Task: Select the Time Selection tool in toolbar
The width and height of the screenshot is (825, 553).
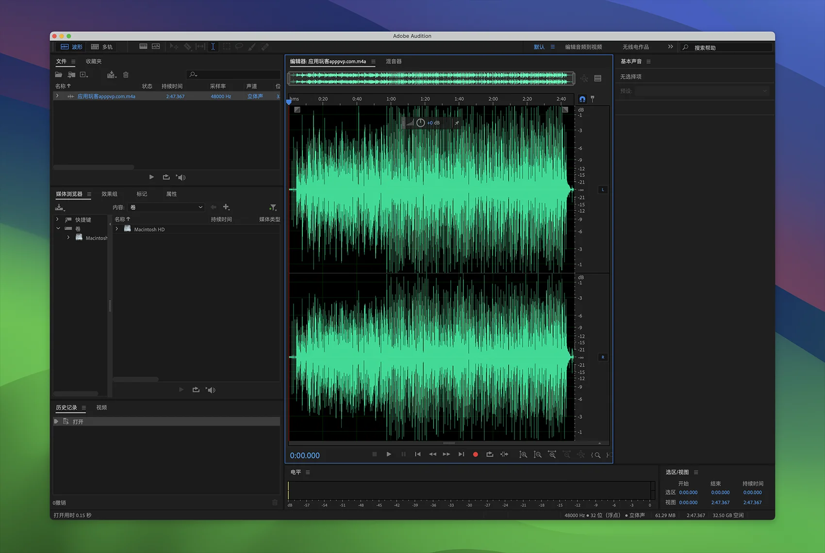Action: tap(213, 47)
